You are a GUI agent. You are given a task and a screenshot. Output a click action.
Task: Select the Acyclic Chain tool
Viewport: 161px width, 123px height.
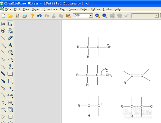pos(3,109)
